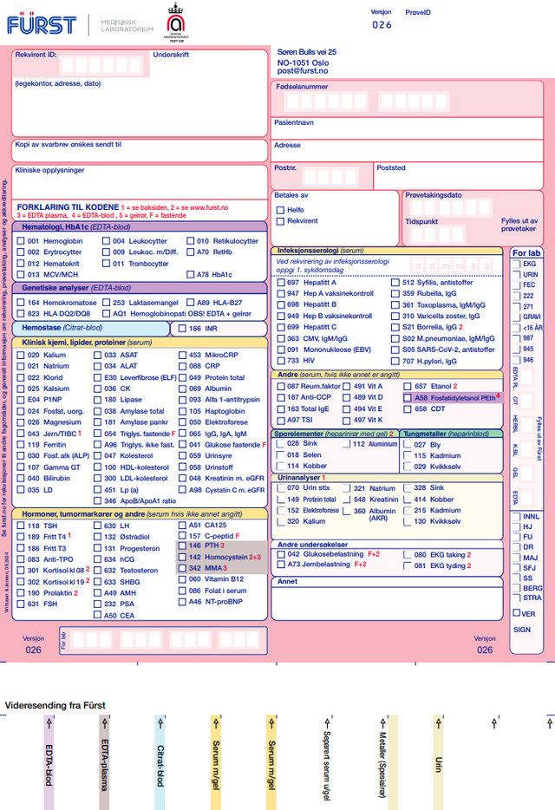Tick the EKG box under For lab
The image size is (555, 810).
516,264
